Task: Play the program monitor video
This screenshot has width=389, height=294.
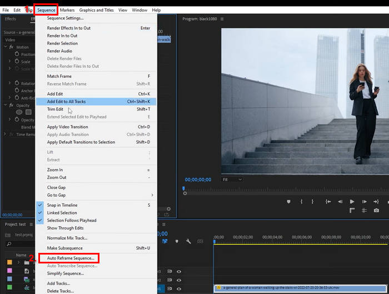Action: coord(352,202)
